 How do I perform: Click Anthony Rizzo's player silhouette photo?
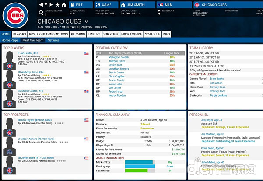[x=9, y=80]
